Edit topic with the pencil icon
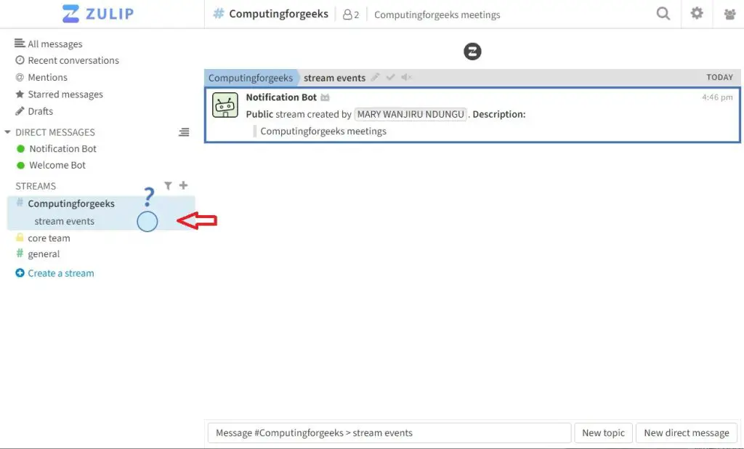This screenshot has width=744, height=449. [x=376, y=77]
